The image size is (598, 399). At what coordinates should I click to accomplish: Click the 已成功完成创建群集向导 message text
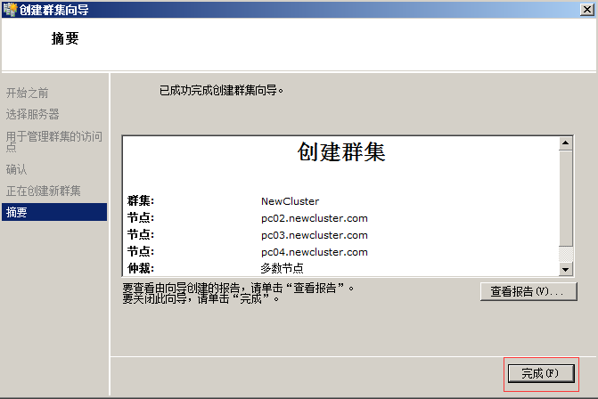[221, 90]
